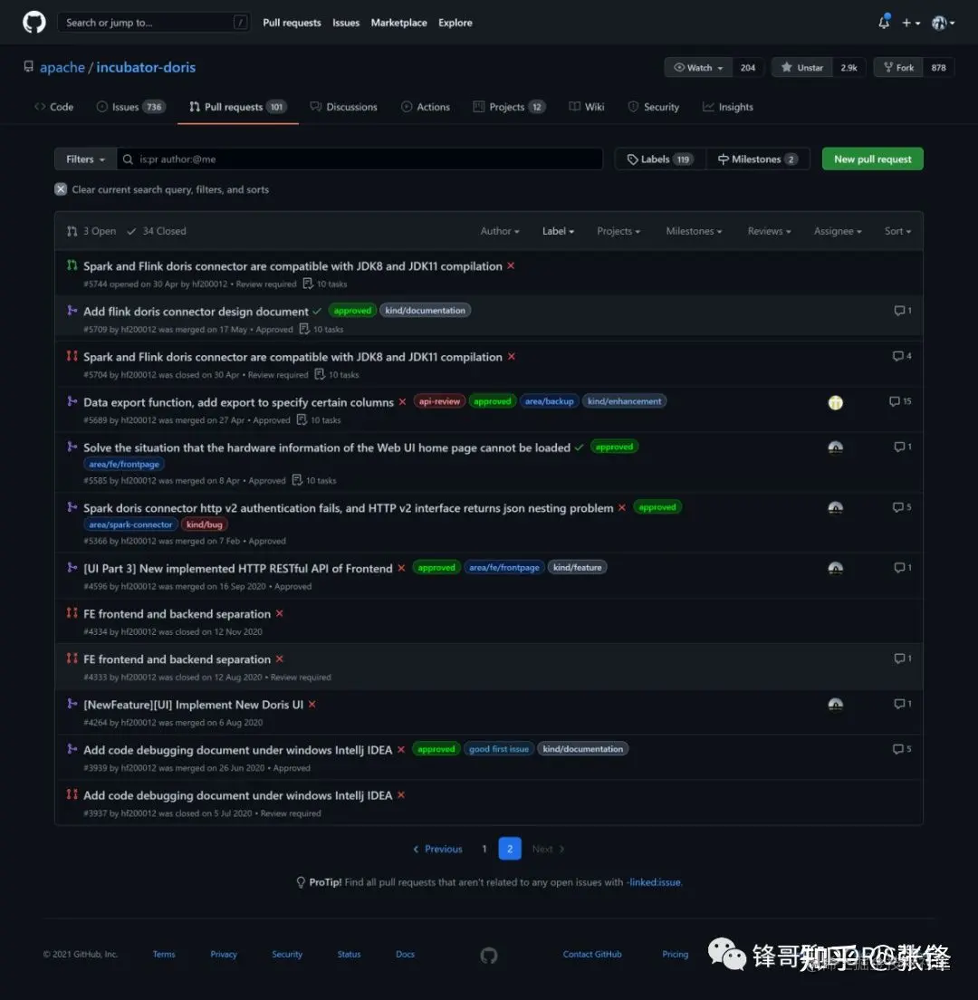Open the plus create-new menu

tap(910, 23)
